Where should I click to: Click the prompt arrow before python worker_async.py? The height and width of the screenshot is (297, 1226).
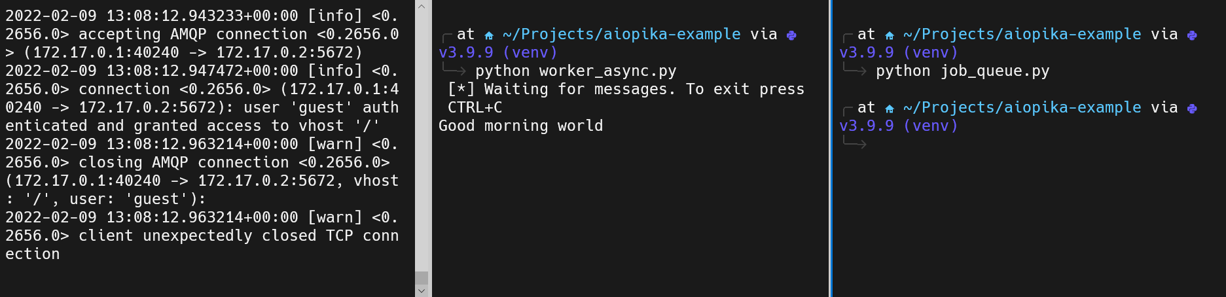click(454, 69)
